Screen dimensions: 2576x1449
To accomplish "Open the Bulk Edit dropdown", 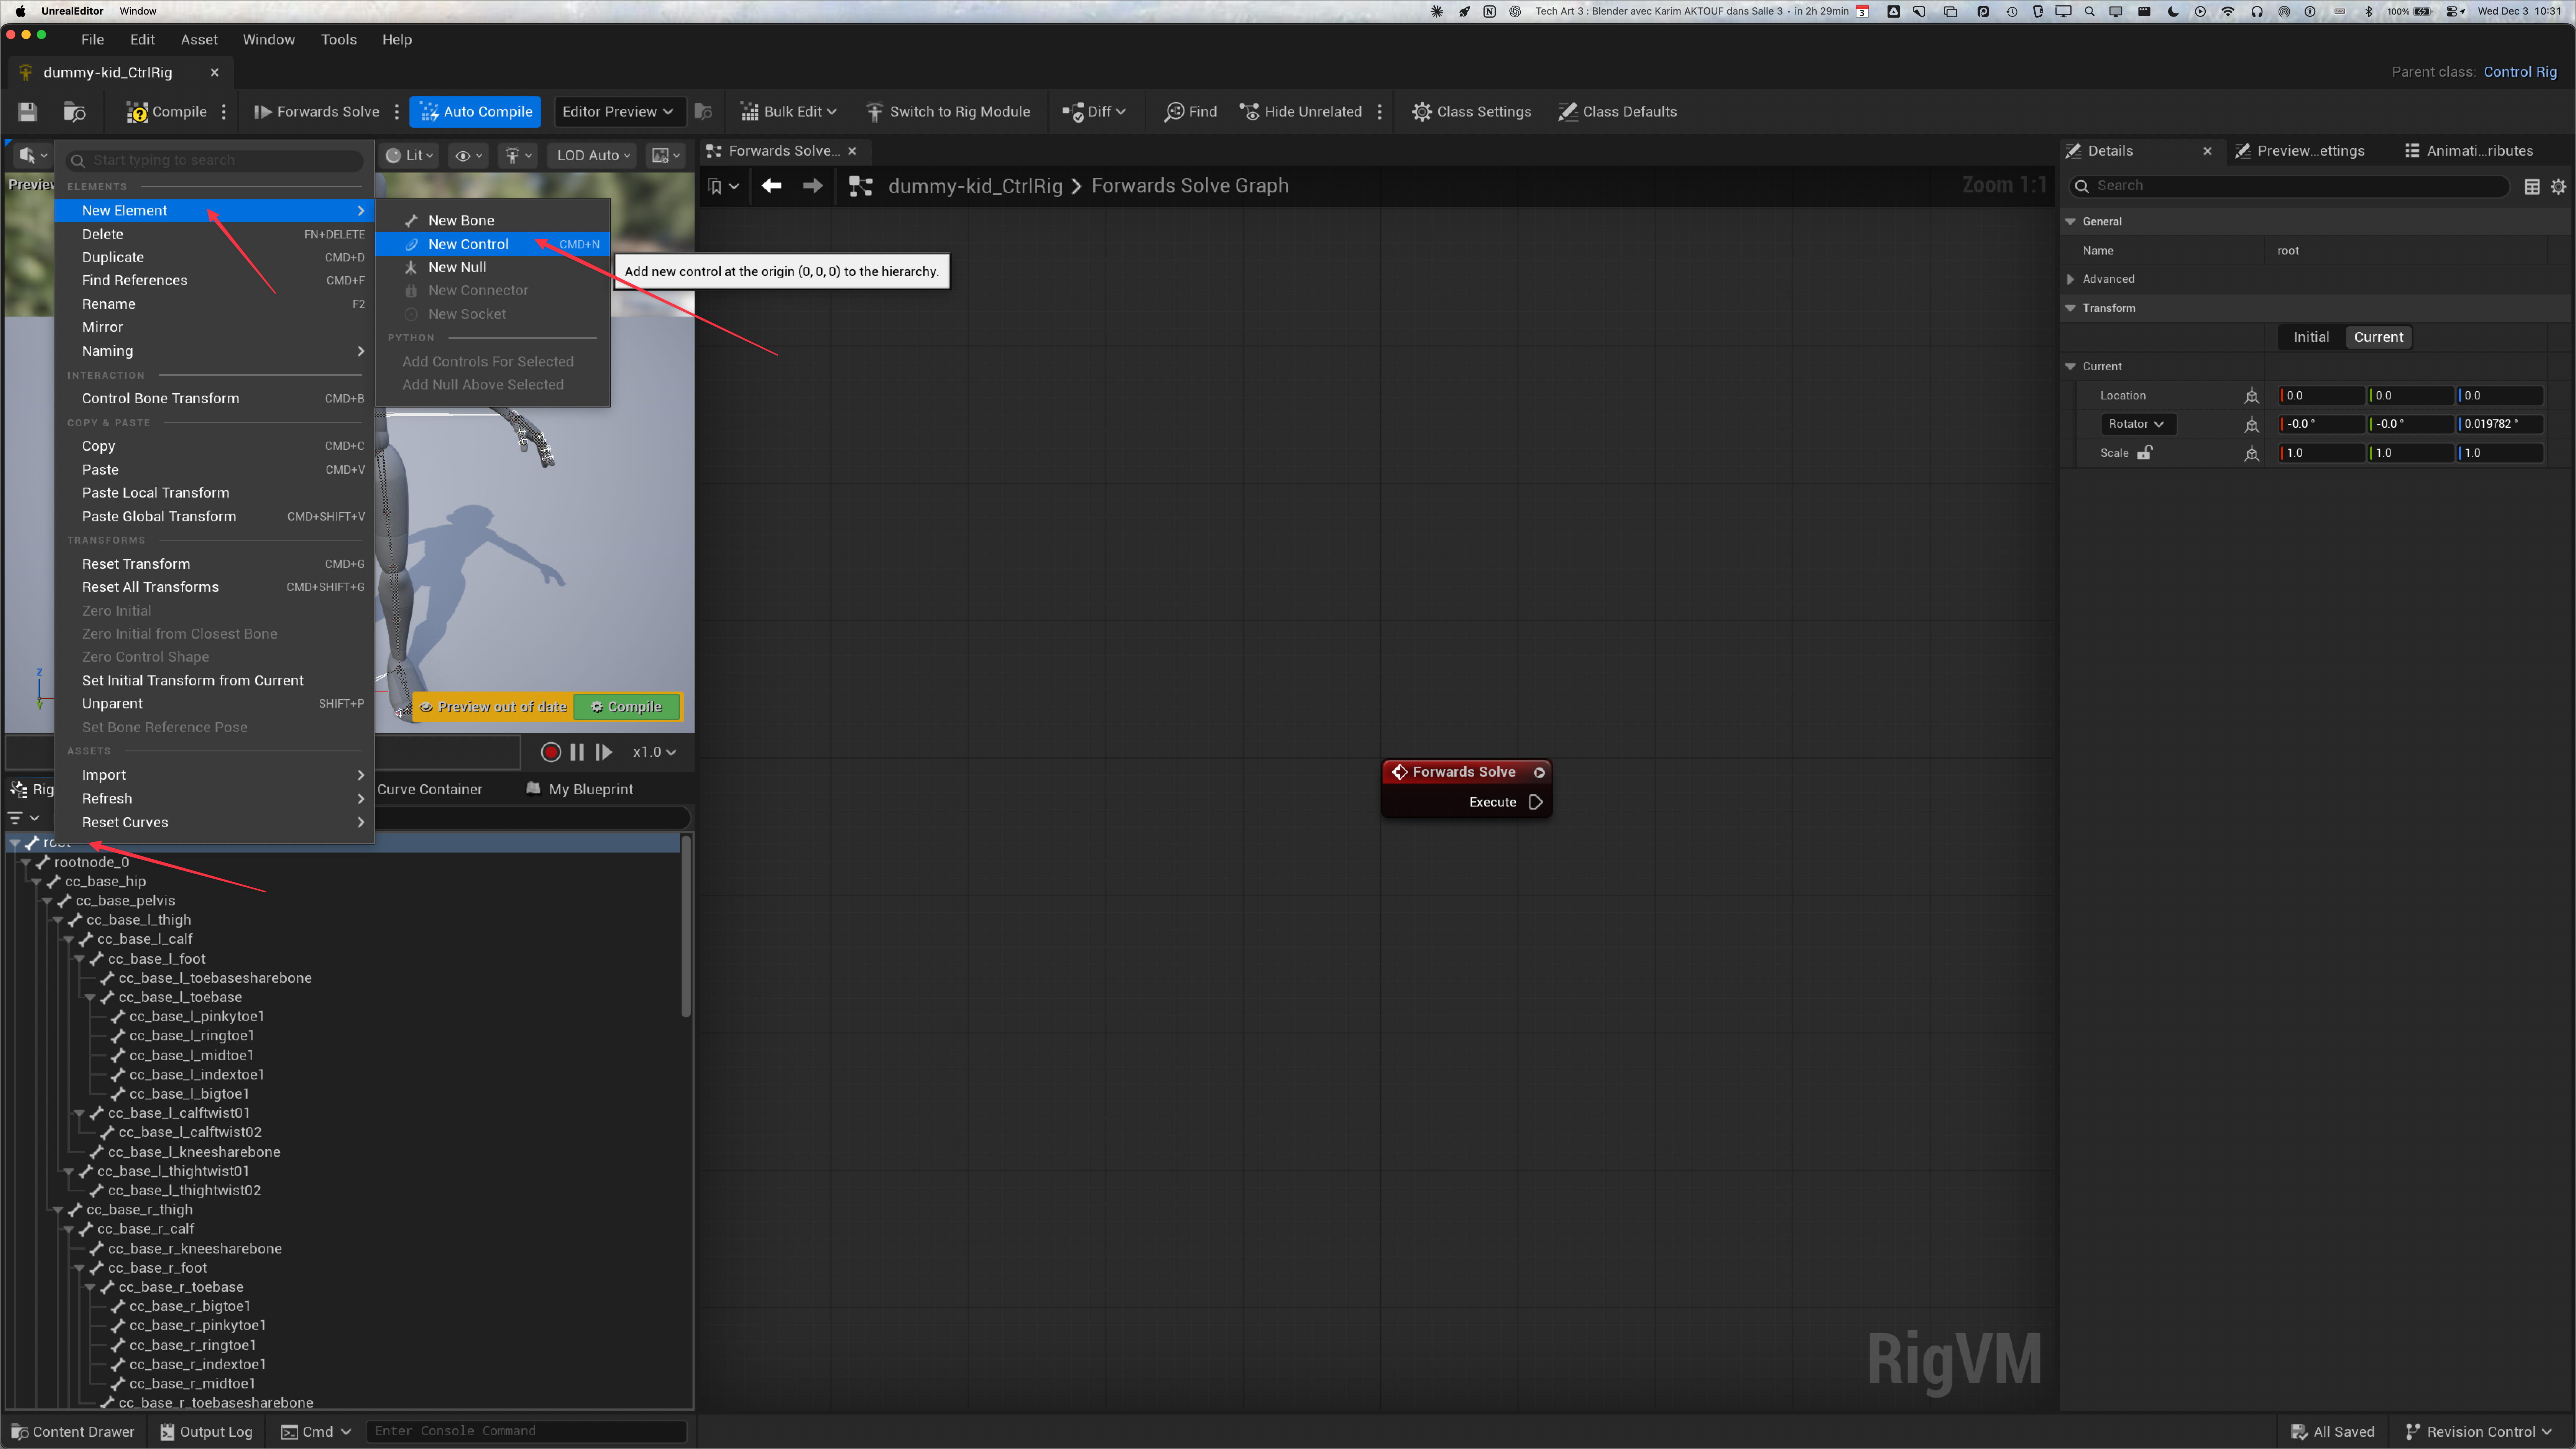I will tap(788, 111).
